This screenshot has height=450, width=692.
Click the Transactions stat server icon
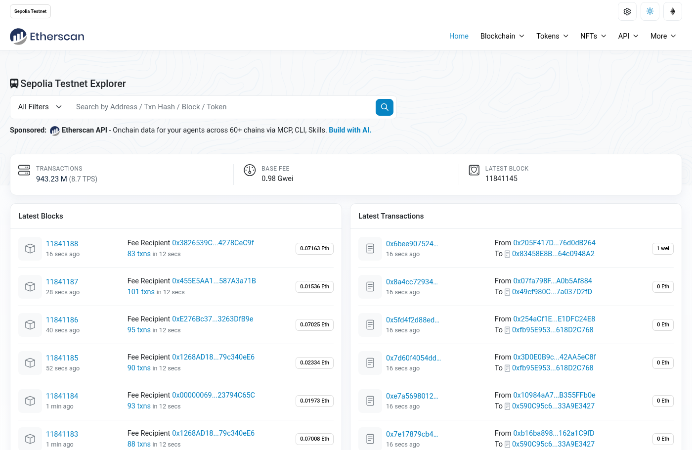24,170
